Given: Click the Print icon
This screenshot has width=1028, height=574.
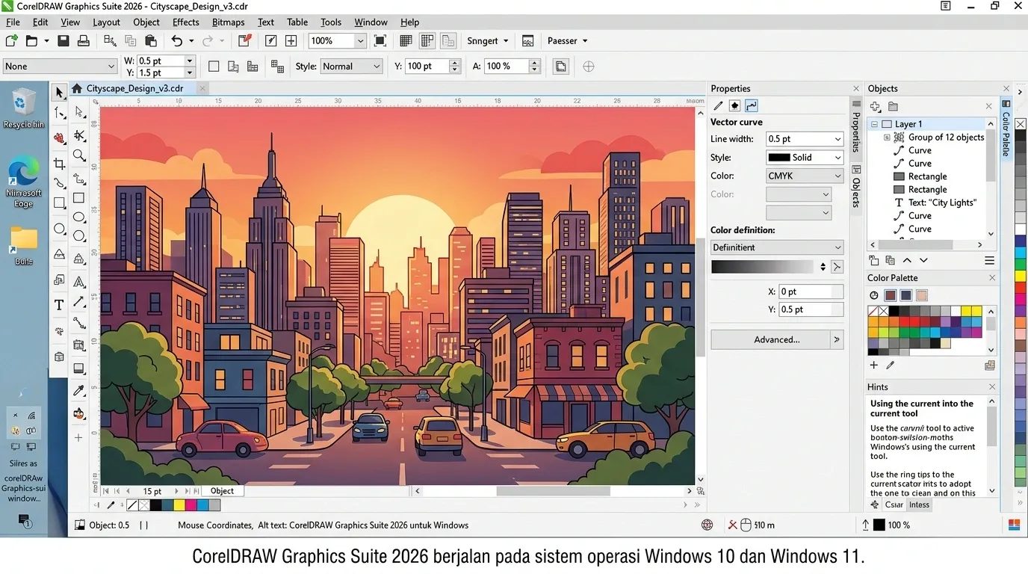Looking at the screenshot, I should pyautogui.click(x=84, y=41).
